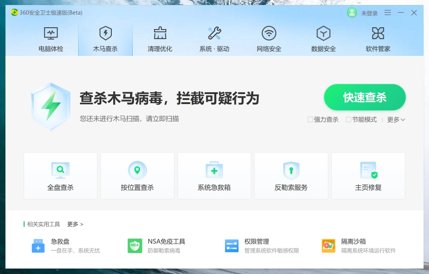429x274 pixels.
Task: Open the 按位置查杀 card label
Action: click(x=137, y=187)
